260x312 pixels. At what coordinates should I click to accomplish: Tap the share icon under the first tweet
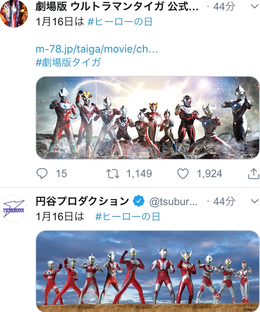(x=254, y=173)
